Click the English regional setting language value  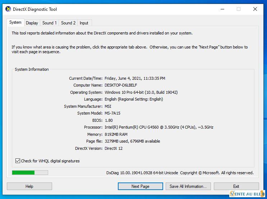click(x=134, y=99)
